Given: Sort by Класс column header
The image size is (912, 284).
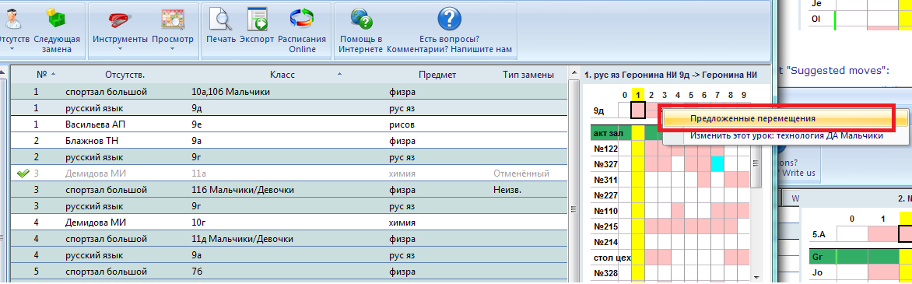Looking at the screenshot, I should [282, 75].
